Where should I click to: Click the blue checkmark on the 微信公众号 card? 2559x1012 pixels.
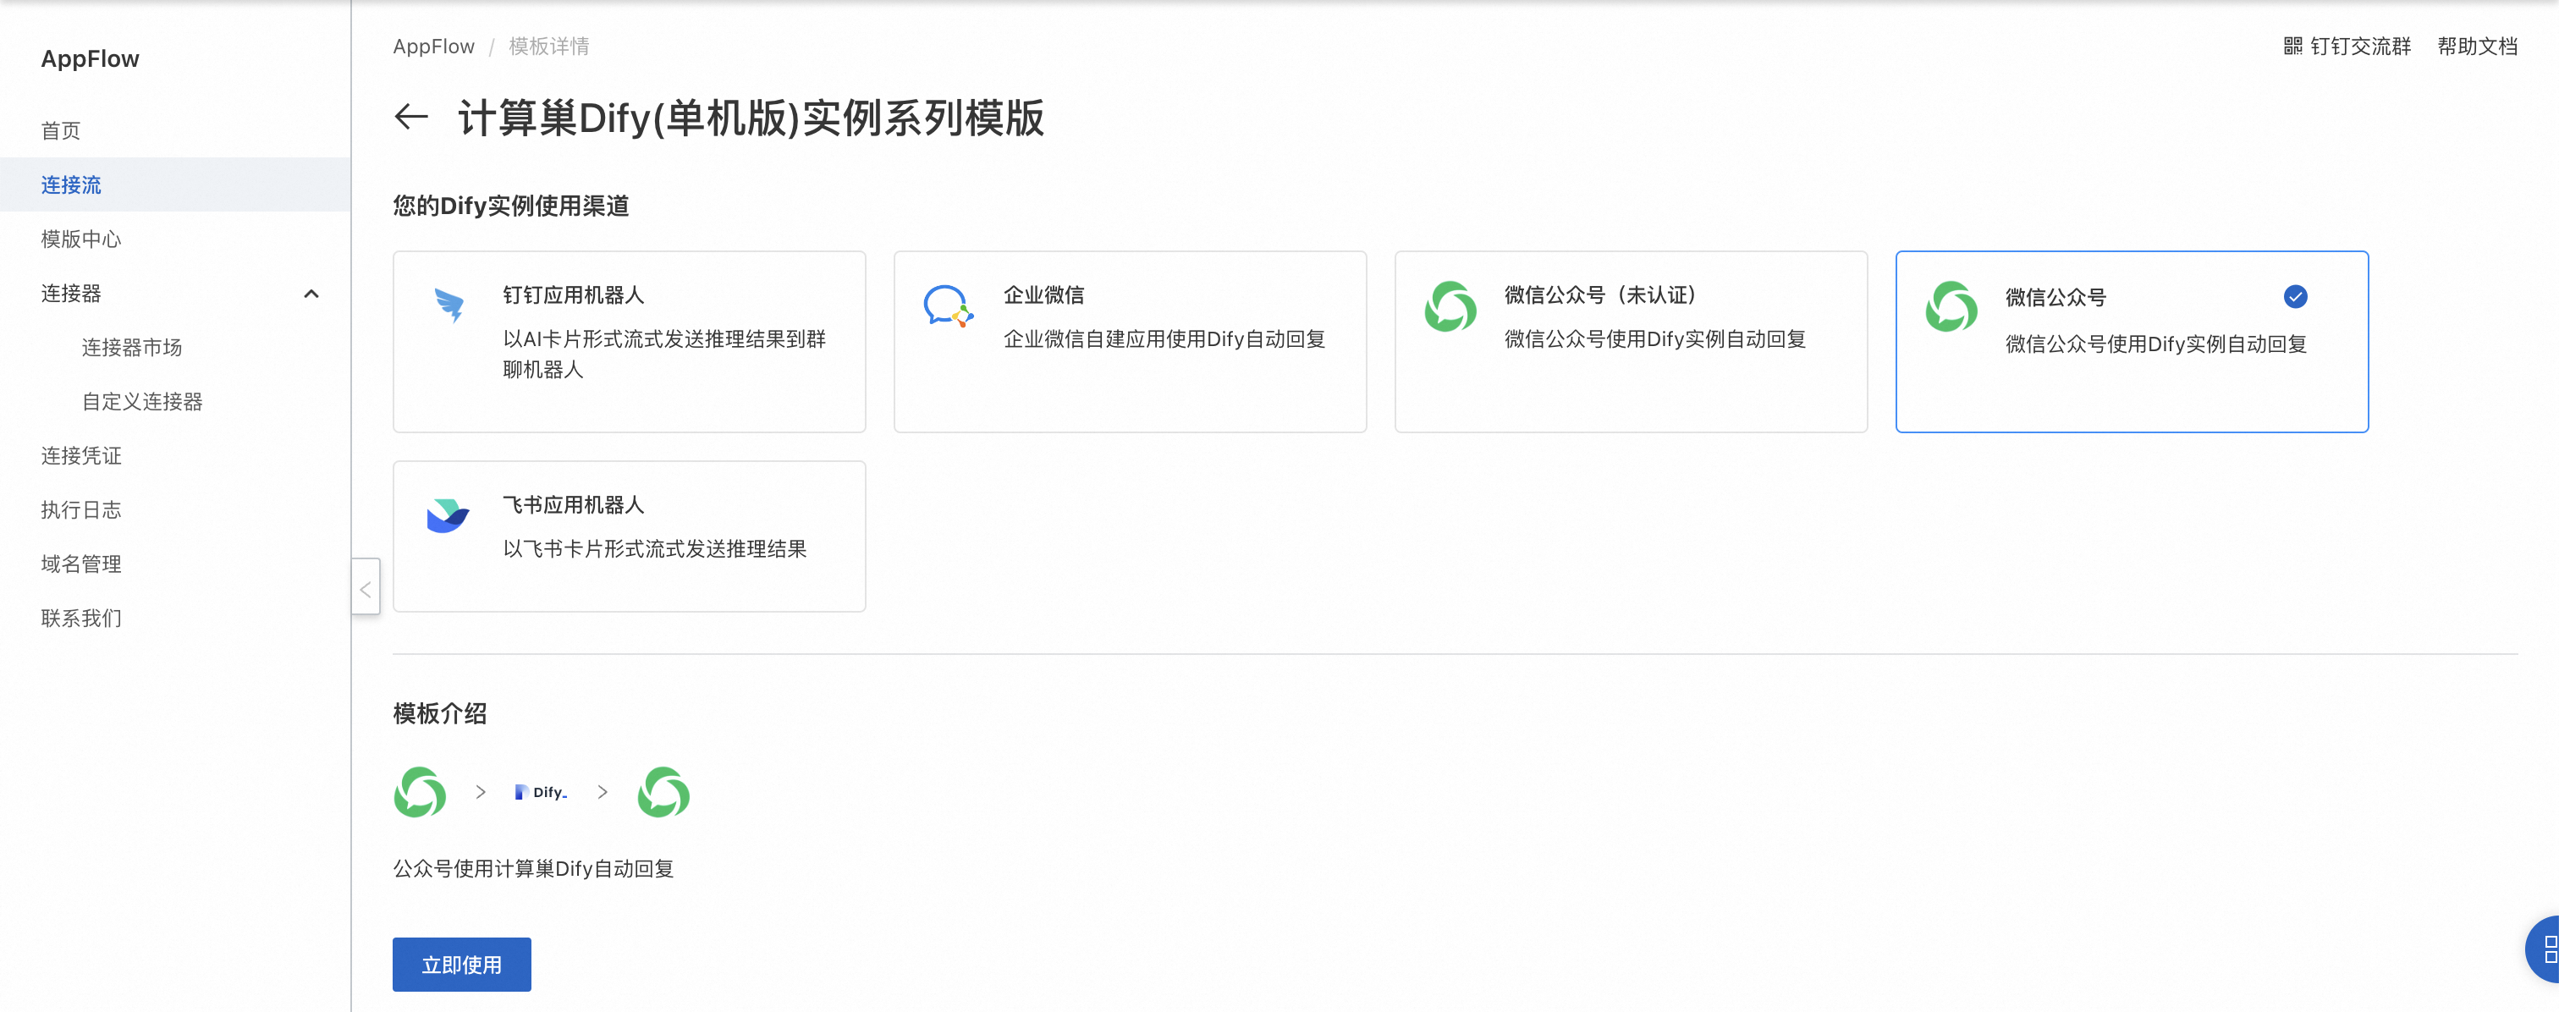click(2295, 297)
